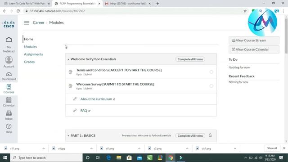Click View Course Calendar button
Image resolution: width=288 pixels, height=162 pixels.
point(254,49)
